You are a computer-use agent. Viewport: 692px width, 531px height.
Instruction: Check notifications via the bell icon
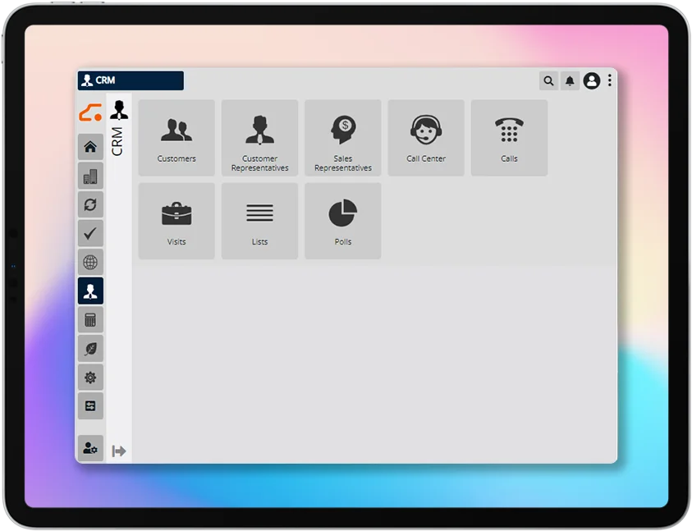pyautogui.click(x=570, y=80)
